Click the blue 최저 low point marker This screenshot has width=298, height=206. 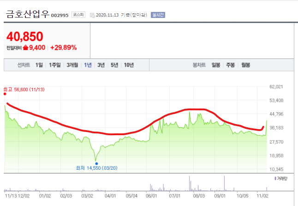[x=96, y=164]
